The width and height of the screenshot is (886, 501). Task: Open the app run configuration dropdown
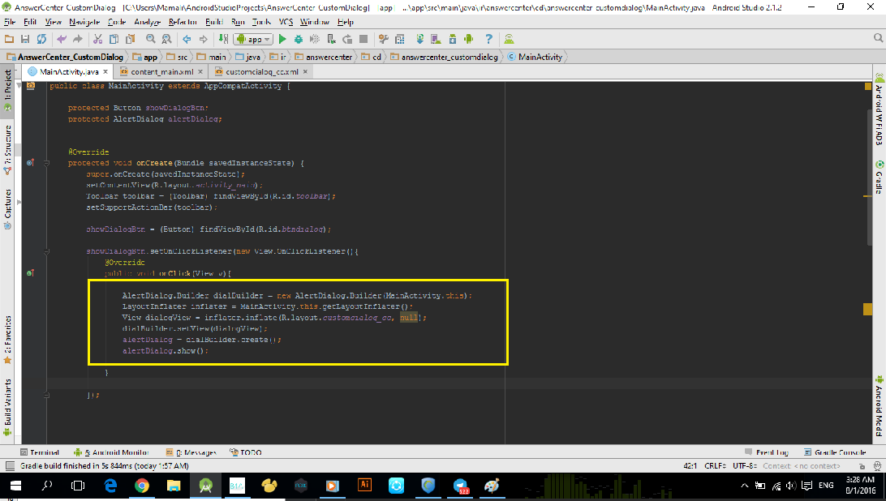tap(252, 39)
